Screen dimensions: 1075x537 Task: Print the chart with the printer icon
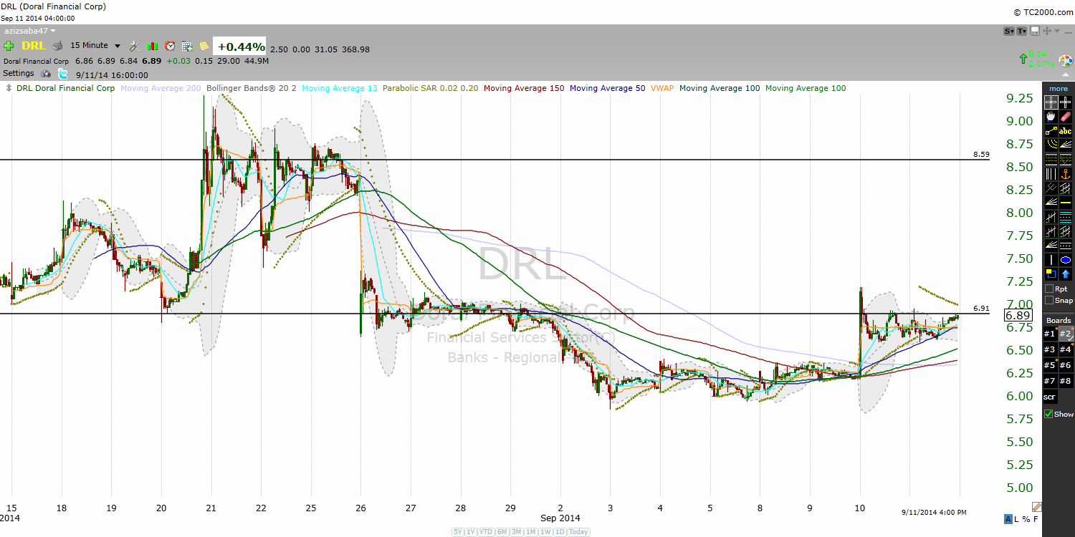click(x=58, y=46)
